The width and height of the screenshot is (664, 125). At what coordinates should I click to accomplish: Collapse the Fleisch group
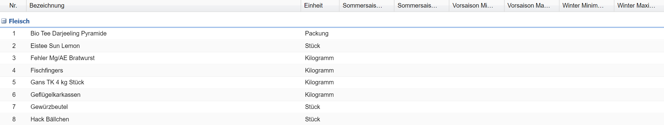[4, 21]
